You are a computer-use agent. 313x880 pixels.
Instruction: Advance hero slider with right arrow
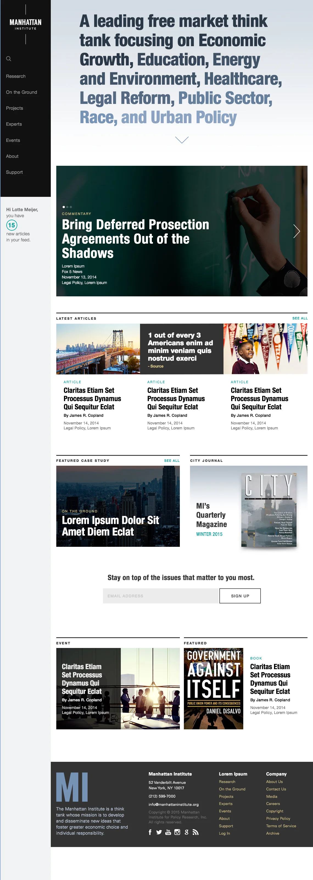click(297, 231)
